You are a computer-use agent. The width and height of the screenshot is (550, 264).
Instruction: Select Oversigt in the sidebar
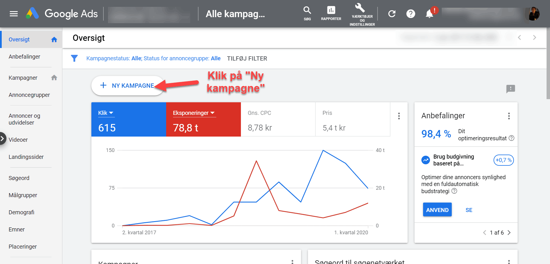point(32,39)
